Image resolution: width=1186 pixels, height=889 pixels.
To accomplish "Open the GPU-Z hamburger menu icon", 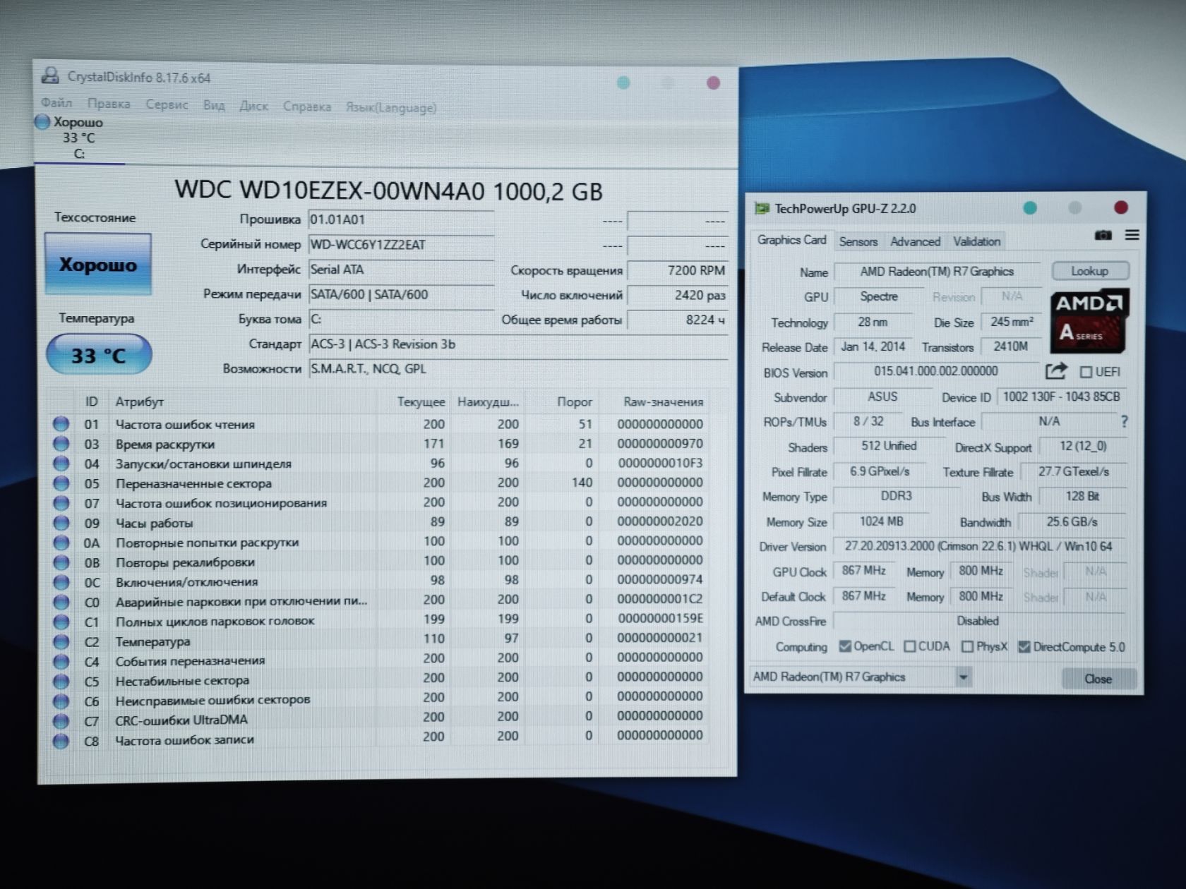I will (x=1132, y=235).
